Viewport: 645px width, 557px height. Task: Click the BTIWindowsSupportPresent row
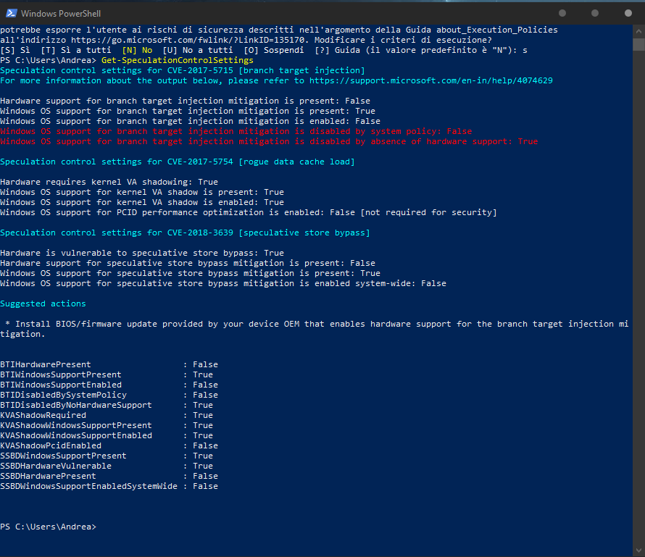(x=107, y=374)
